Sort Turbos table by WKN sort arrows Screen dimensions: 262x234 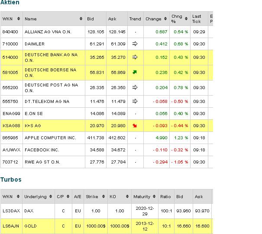click(18, 196)
